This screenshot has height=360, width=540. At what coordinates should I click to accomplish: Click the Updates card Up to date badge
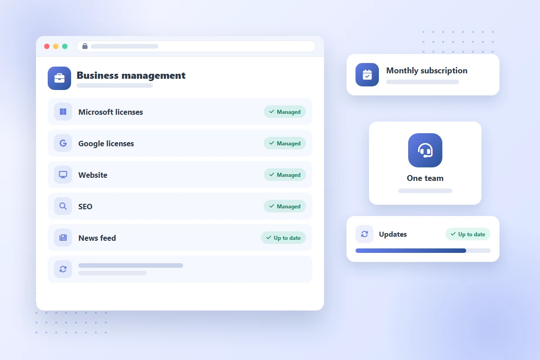point(468,234)
